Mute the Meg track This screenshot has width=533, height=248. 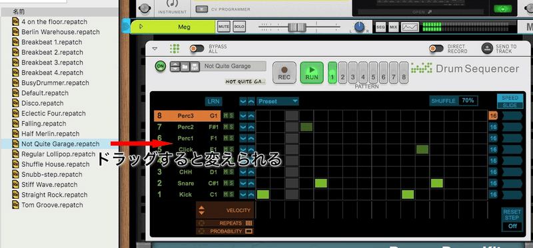tap(224, 27)
